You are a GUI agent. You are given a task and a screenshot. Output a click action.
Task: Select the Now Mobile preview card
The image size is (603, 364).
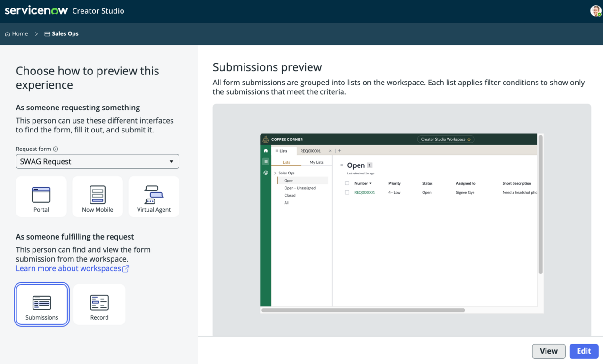98,197
